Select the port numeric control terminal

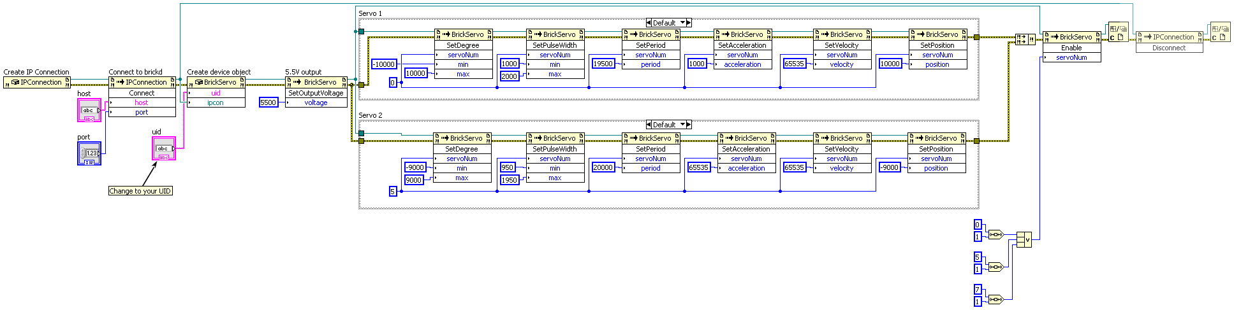click(89, 153)
